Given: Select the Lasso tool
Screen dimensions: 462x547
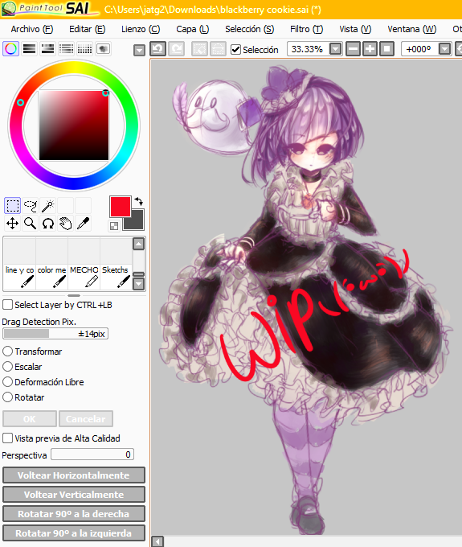Looking at the screenshot, I should (x=31, y=205).
